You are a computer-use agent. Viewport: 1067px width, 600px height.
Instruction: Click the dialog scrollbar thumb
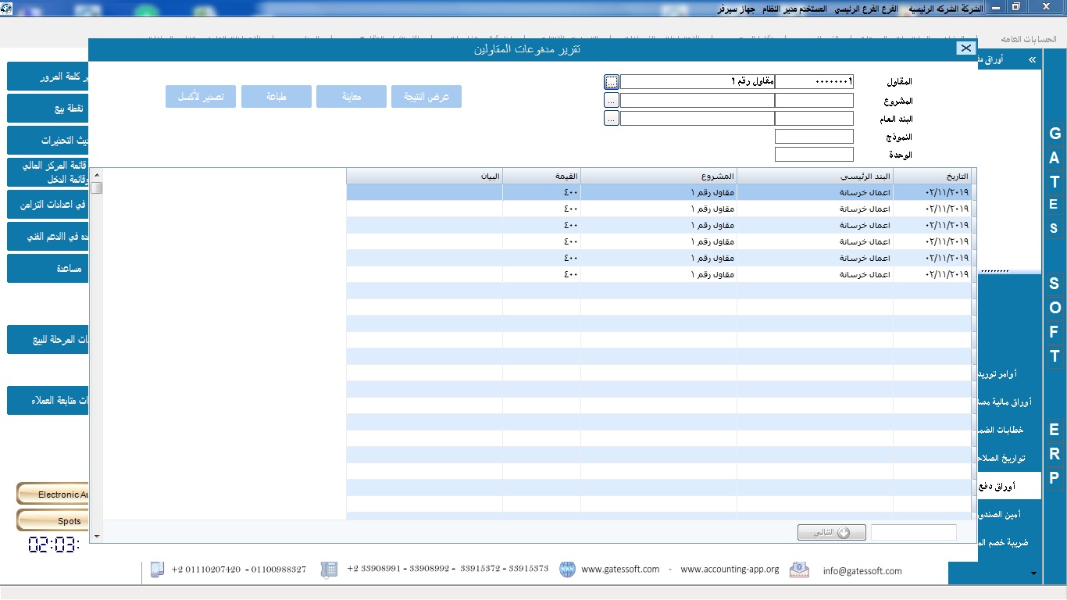(97, 187)
